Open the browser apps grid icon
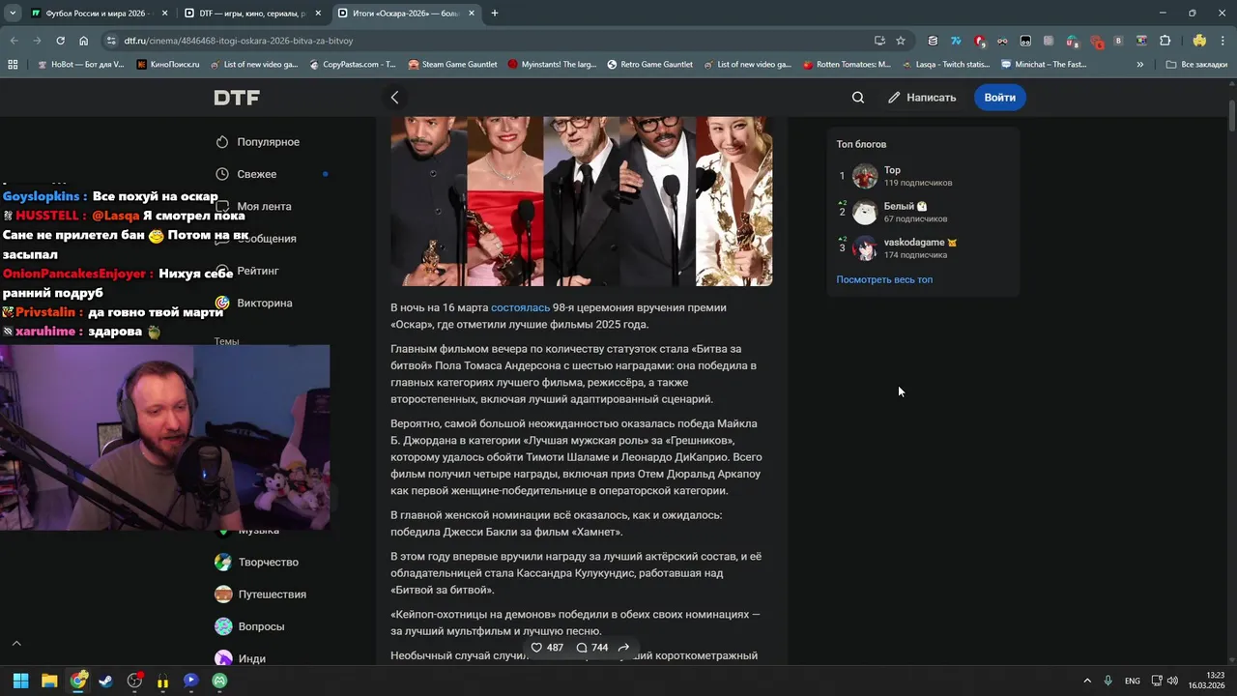Image resolution: width=1237 pixels, height=696 pixels. tap(13, 65)
